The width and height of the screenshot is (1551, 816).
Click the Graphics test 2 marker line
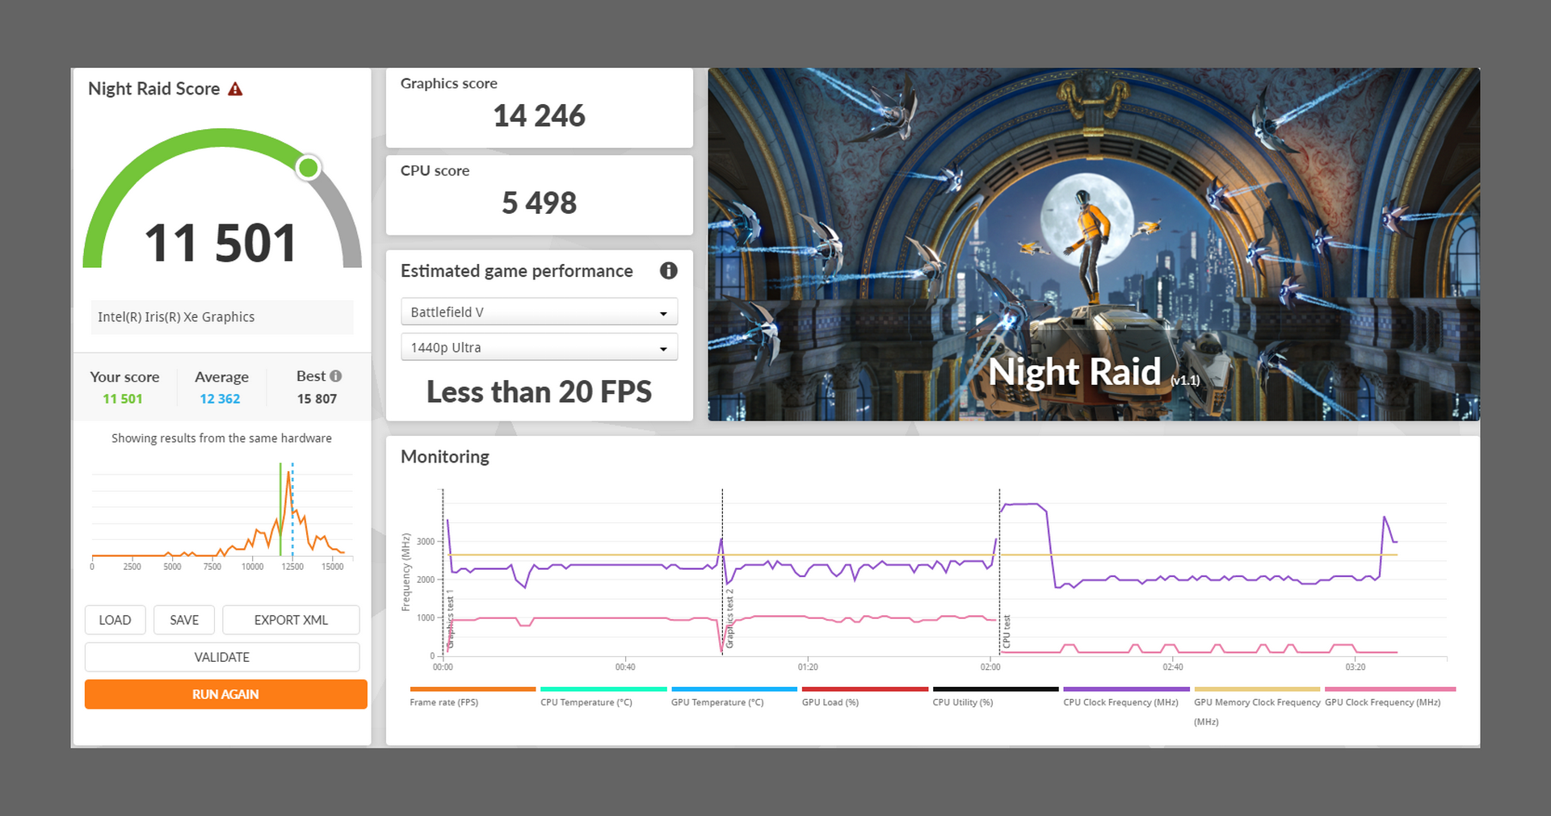[722, 573]
